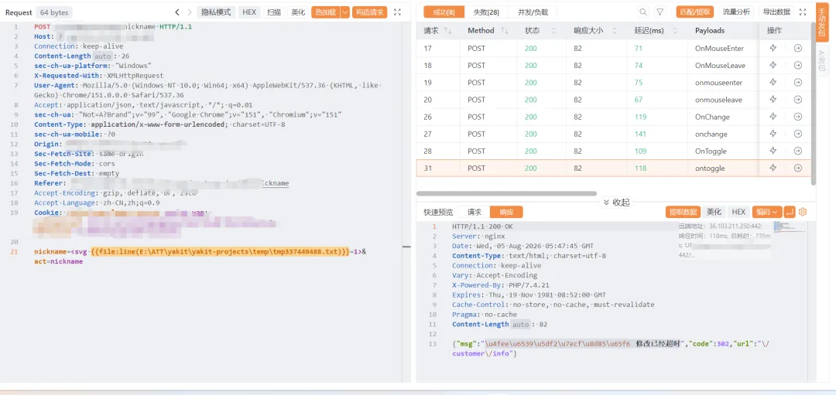Toggle 美化 beautify in Request panel
Screen dimensions: 836x395
[x=298, y=12]
